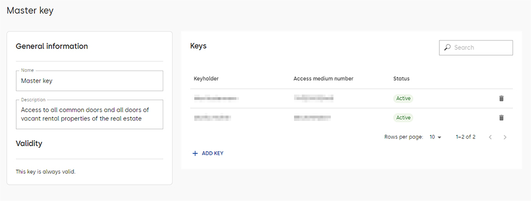Click the magnifier icon in Search box
531x201 pixels.
pyautogui.click(x=447, y=48)
